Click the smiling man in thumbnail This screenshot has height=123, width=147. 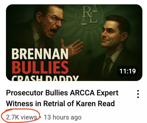pyautogui.click(x=115, y=47)
